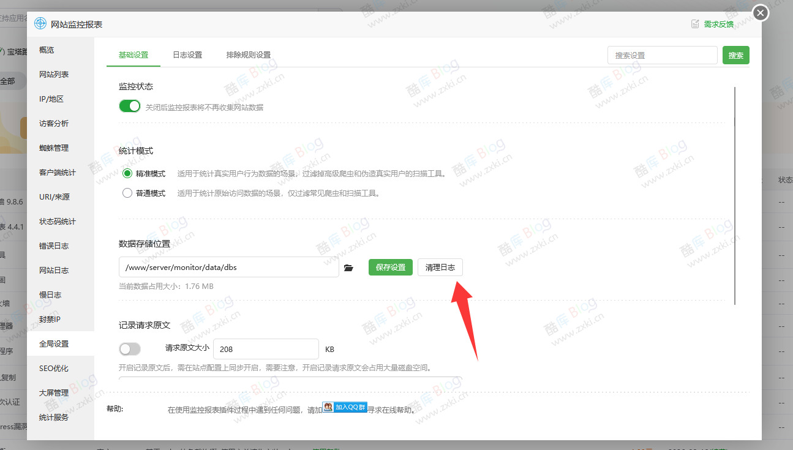This screenshot has width=793, height=450.
Task: Switch to the 排除规则设置 tab
Action: (x=247, y=54)
